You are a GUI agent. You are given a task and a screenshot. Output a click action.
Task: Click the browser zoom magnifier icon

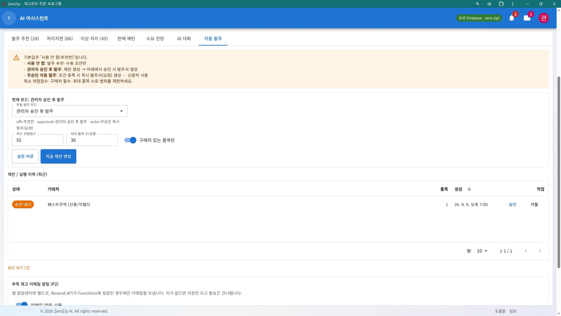point(477,4)
